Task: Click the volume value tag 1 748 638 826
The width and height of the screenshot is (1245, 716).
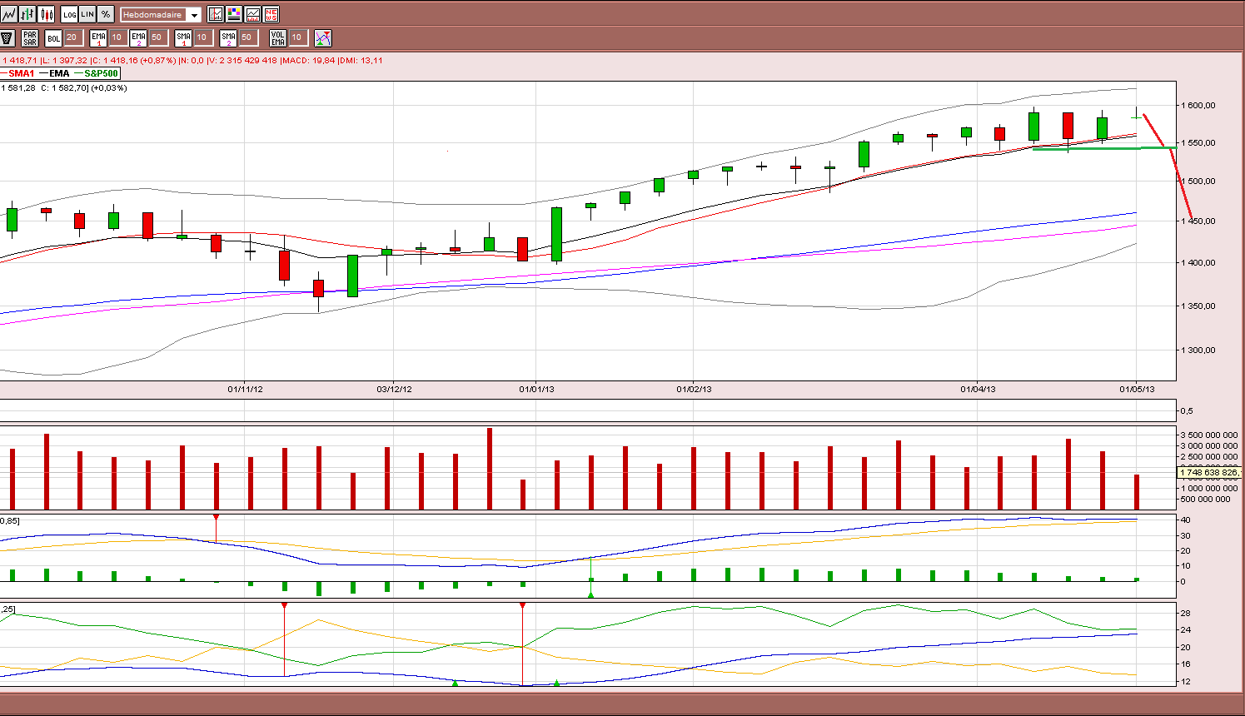Action: pyautogui.click(x=1209, y=473)
